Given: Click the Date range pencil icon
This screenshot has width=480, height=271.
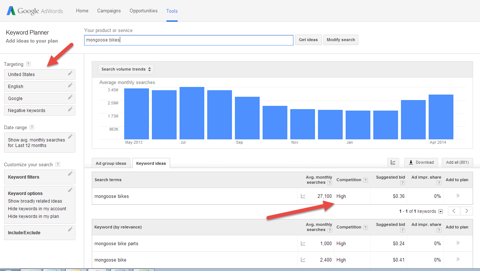Looking at the screenshot, I should click(70, 137).
